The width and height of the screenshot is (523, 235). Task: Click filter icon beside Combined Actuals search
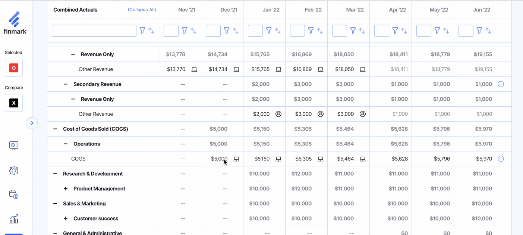coord(142,31)
